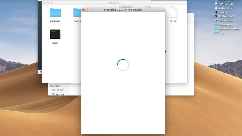Open the Images item on desktop
This screenshot has height=136, width=242.
(x=221, y=12)
